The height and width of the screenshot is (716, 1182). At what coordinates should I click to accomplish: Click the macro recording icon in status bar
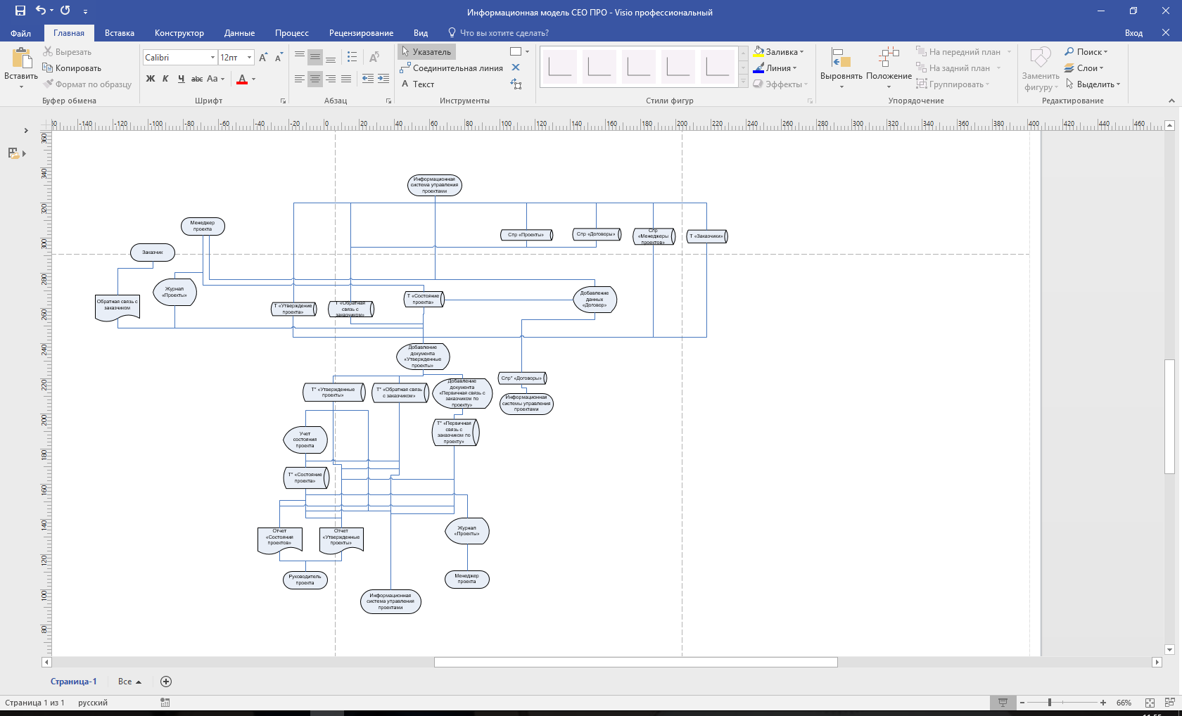[x=165, y=703]
